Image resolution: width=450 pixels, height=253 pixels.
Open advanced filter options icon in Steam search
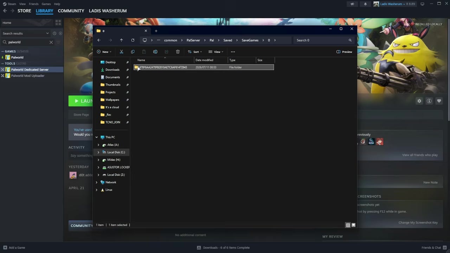pos(58,42)
